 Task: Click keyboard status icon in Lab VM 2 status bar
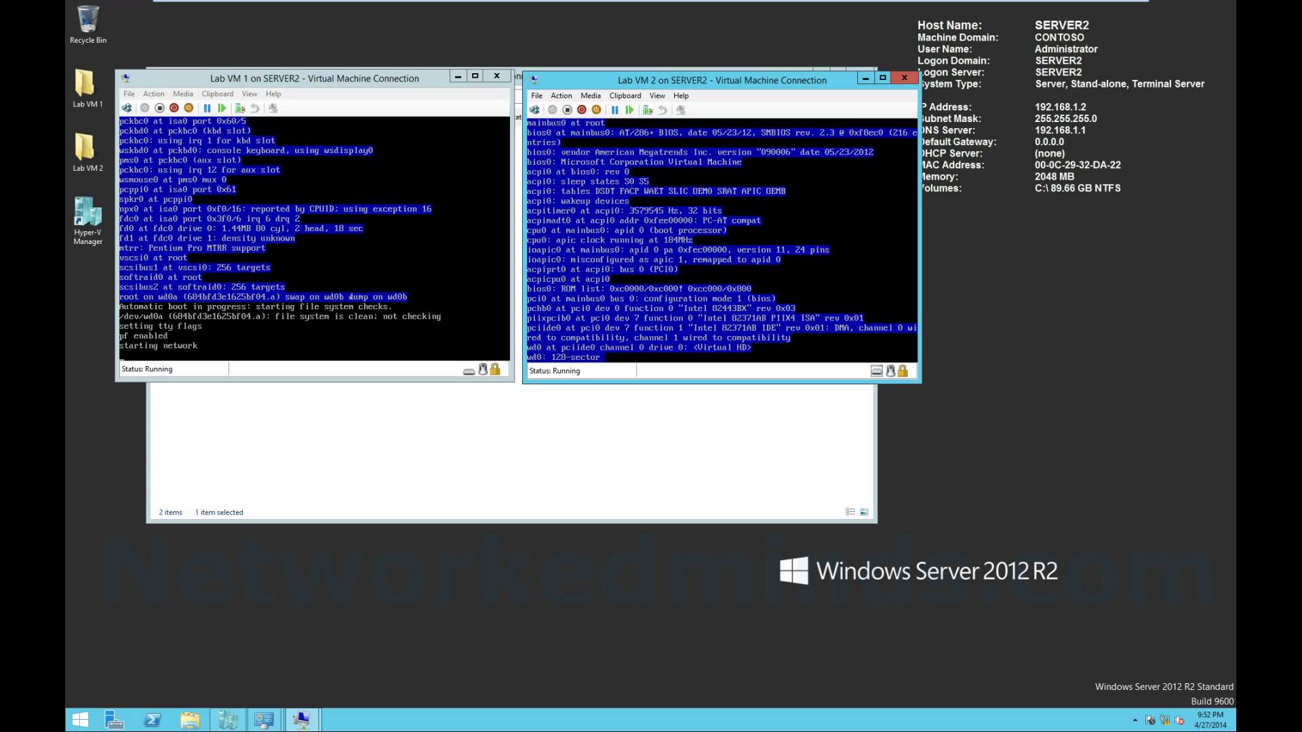point(876,371)
